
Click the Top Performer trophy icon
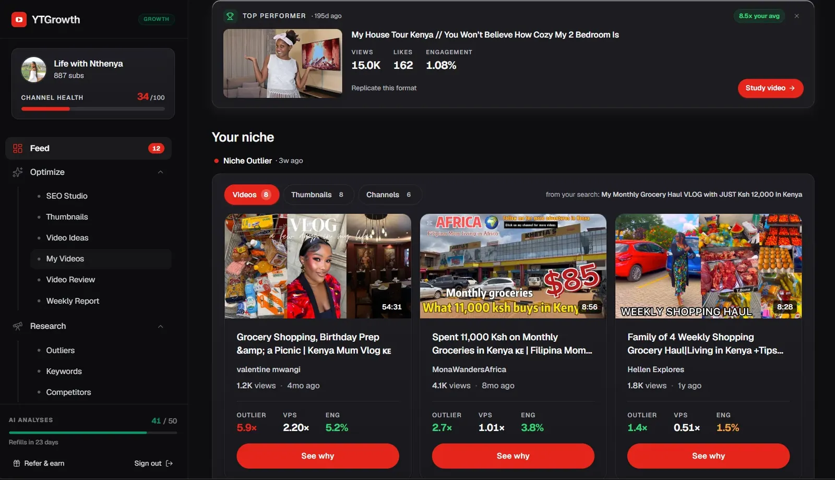coord(230,16)
